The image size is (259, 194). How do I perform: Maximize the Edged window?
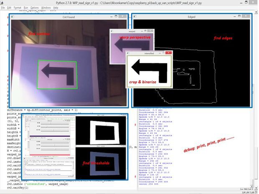click(239, 16)
